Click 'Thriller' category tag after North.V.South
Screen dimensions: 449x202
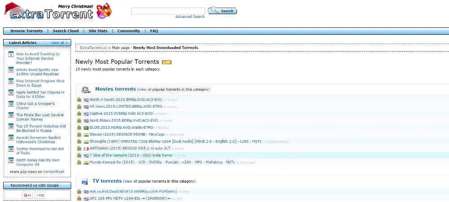(x=172, y=100)
